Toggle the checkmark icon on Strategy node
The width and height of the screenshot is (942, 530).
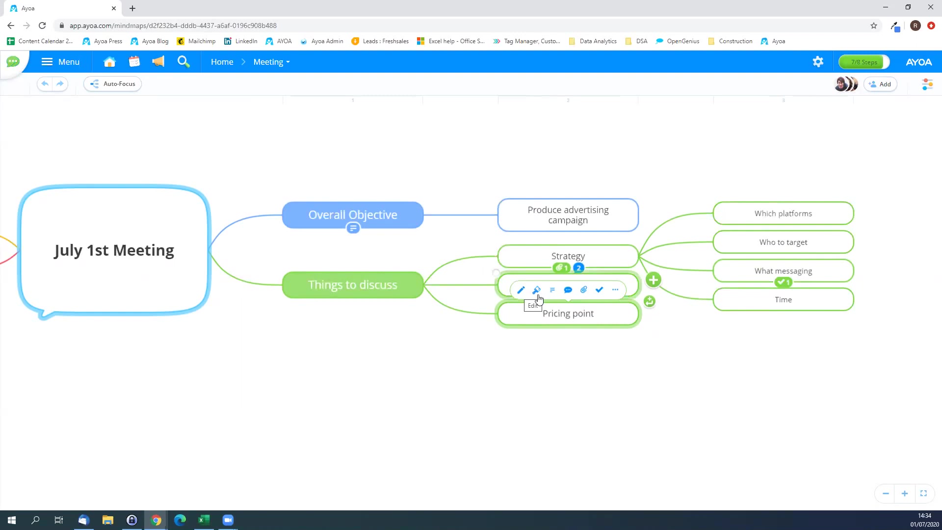(599, 289)
